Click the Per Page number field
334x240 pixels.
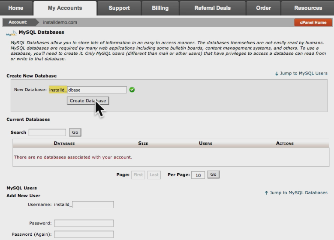[x=198, y=175]
